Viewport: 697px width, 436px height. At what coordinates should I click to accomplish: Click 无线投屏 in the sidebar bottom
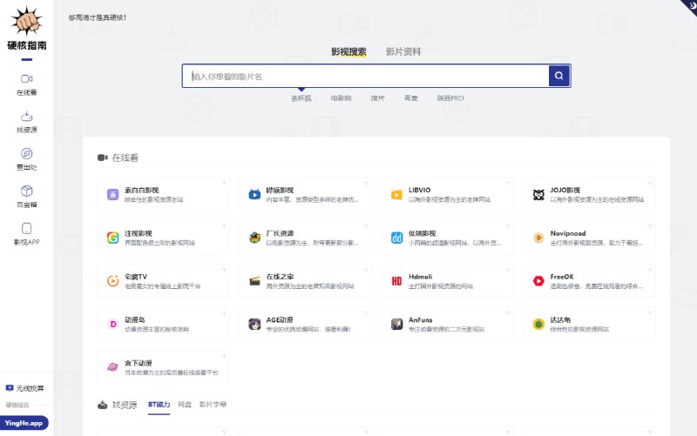point(25,388)
